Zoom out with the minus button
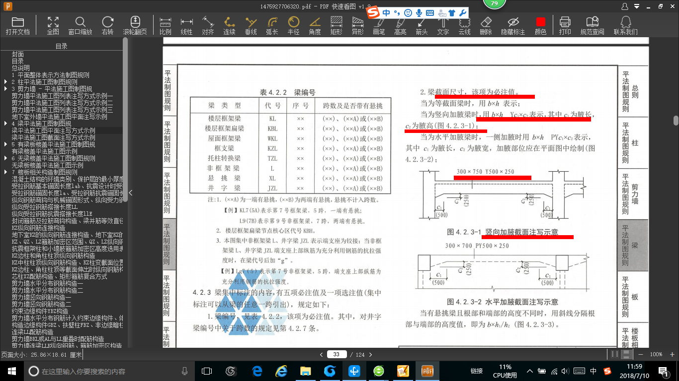This screenshot has width=679, height=381. pyautogui.click(x=640, y=354)
